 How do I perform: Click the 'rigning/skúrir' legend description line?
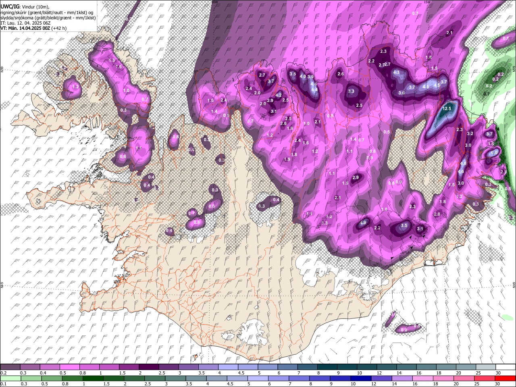pos(47,12)
